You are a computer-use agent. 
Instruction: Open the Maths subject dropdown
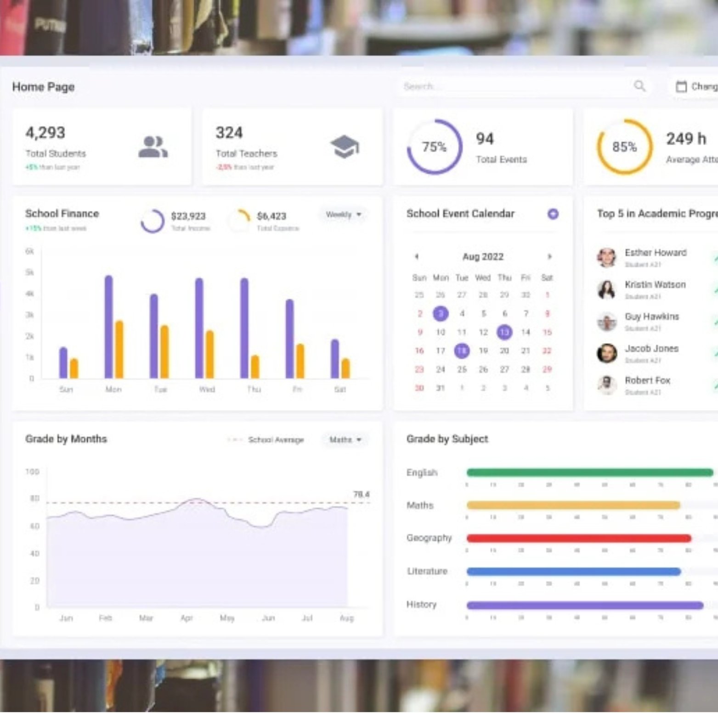tap(345, 440)
